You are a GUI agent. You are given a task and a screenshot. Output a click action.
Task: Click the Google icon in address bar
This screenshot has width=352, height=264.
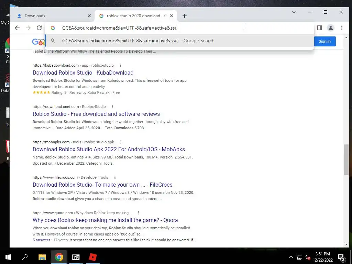point(53,28)
